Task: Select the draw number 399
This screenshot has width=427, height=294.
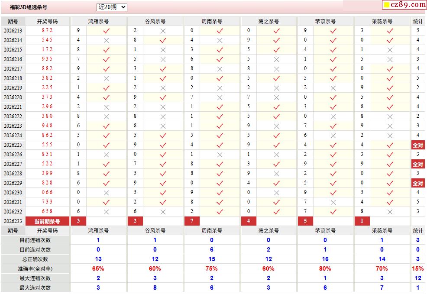Action: pyautogui.click(x=47, y=173)
